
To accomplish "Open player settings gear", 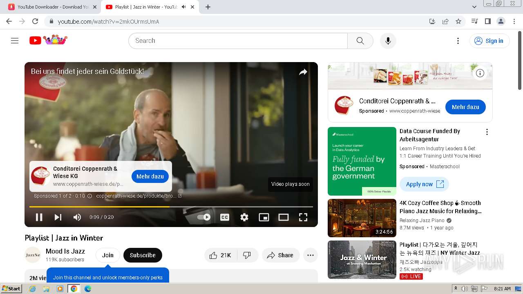I will point(244,217).
